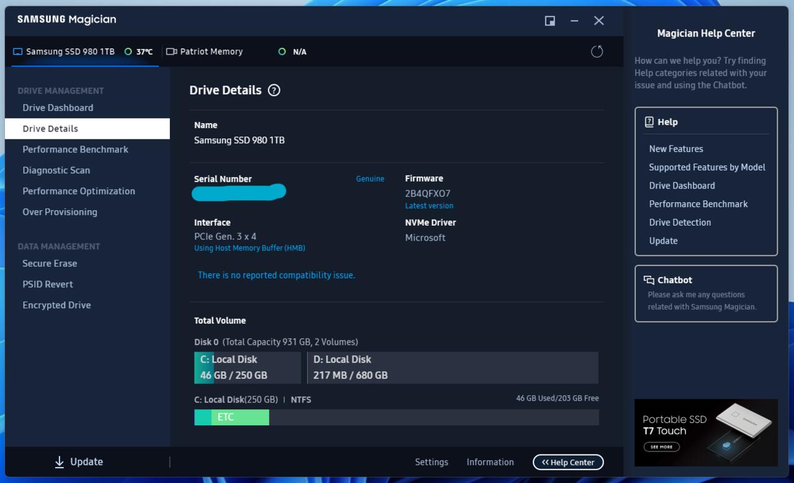Open Settings in the bottom bar

click(431, 463)
